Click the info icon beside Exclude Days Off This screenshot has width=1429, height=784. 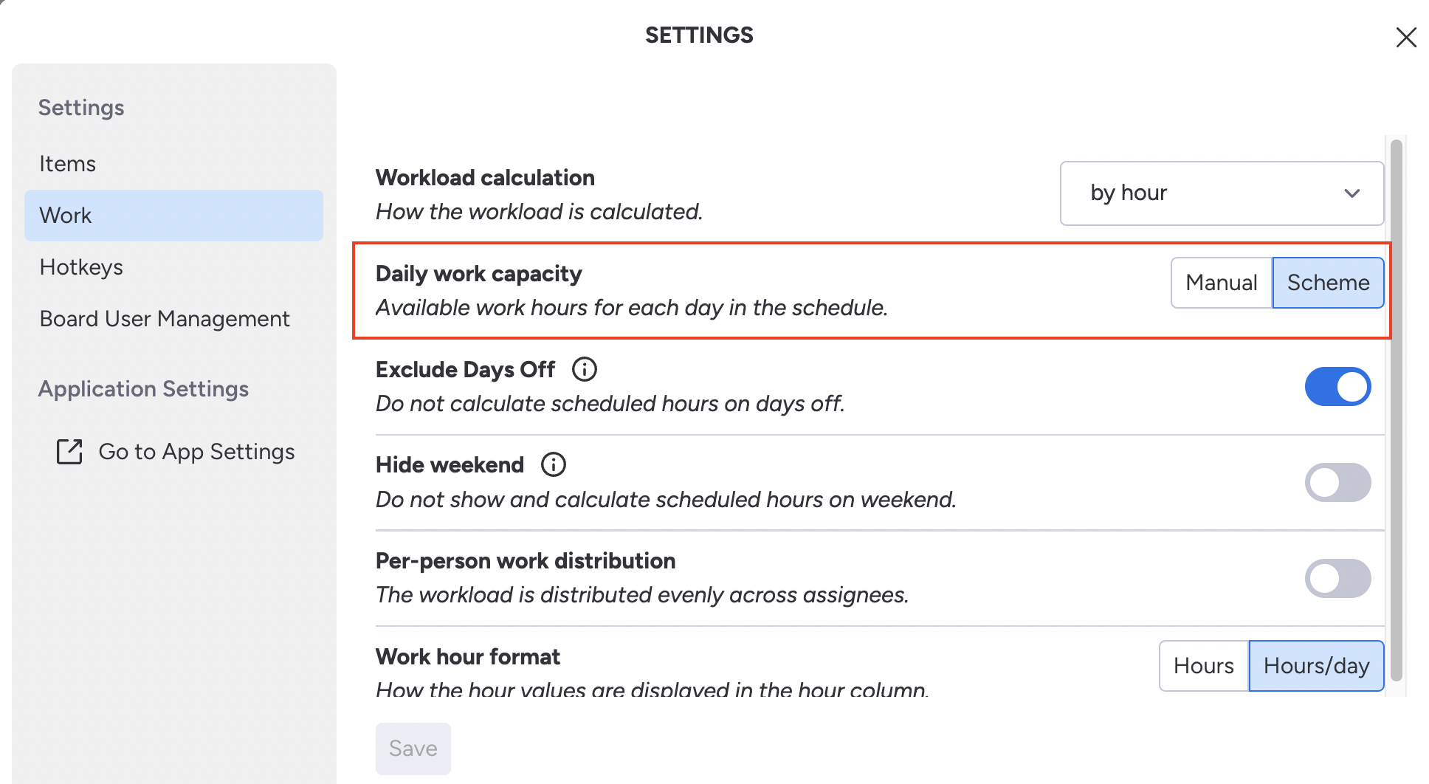tap(584, 369)
